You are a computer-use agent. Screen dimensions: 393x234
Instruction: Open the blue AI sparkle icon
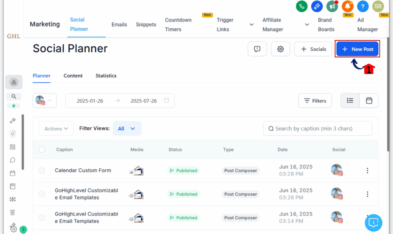point(317,6)
